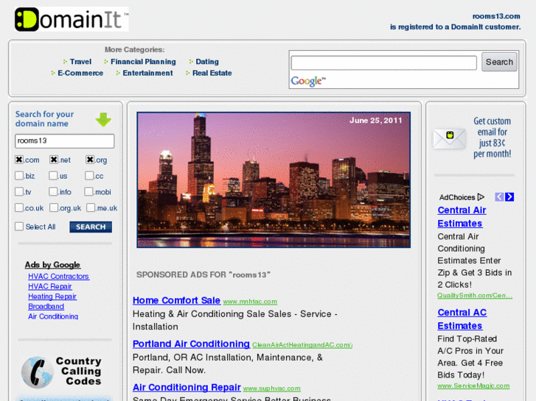The width and height of the screenshot is (536, 401).
Task: Click the AdChoices label
Action: click(457, 197)
